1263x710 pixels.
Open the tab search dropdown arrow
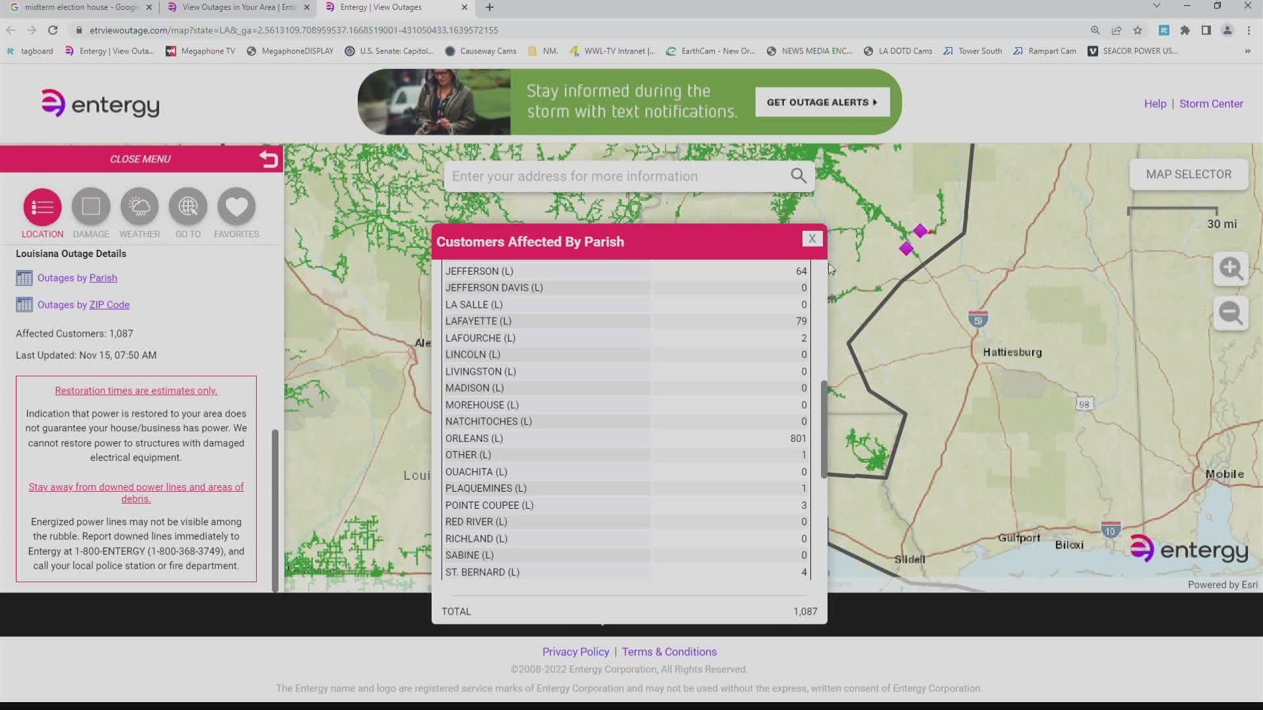pos(1156,6)
